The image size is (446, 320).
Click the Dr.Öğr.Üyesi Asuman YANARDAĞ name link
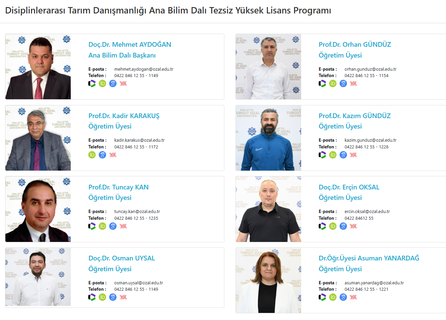coord(369,258)
